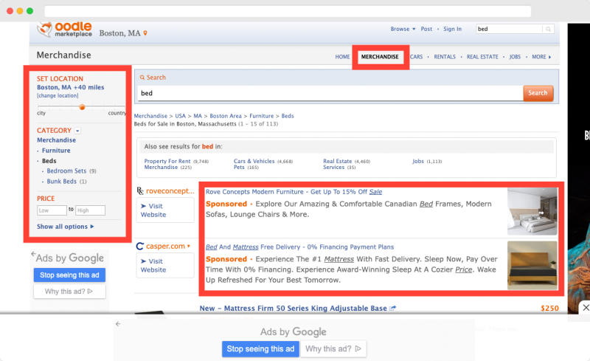This screenshot has height=361, width=590.
Task: Click the High price input field
Action: coord(90,210)
